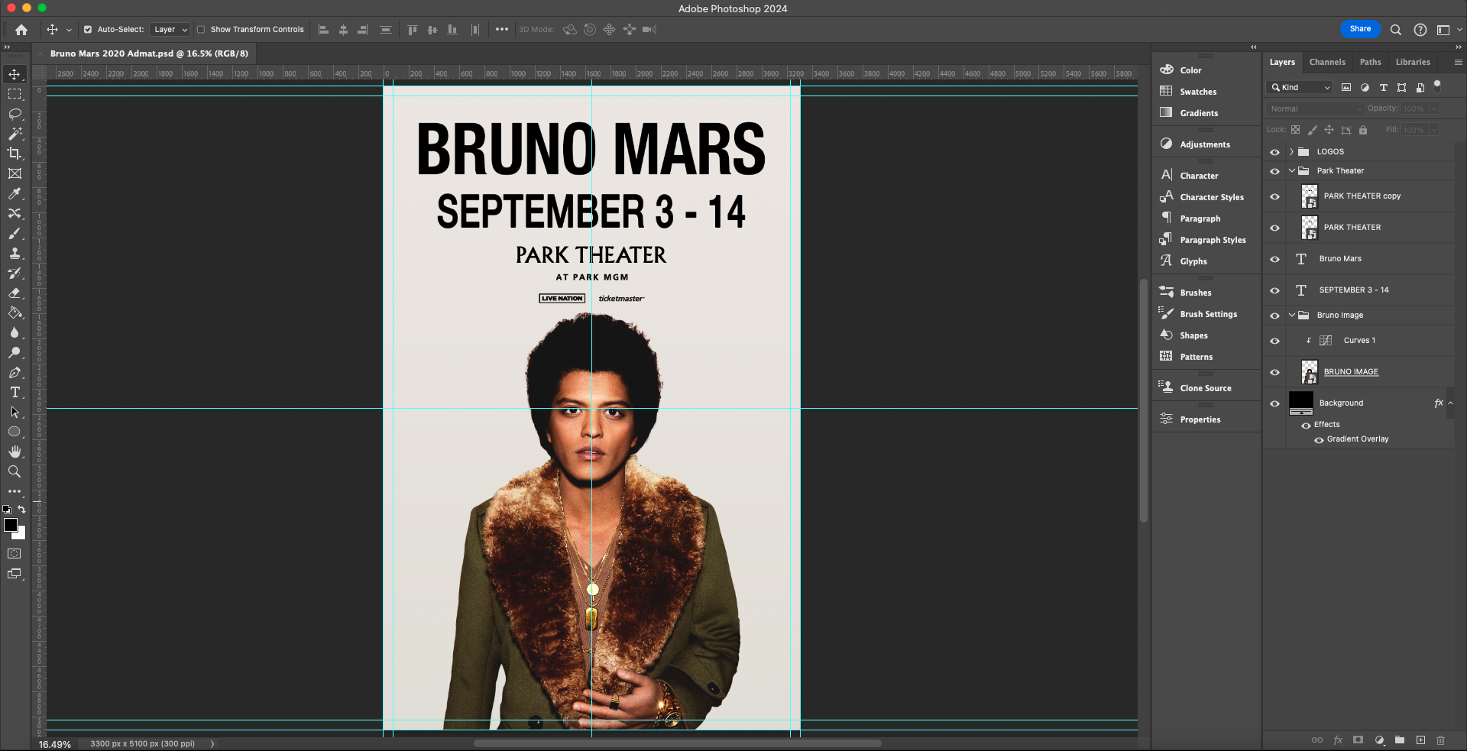The image size is (1467, 751).
Task: Switch to the Paths tab
Action: click(x=1370, y=63)
